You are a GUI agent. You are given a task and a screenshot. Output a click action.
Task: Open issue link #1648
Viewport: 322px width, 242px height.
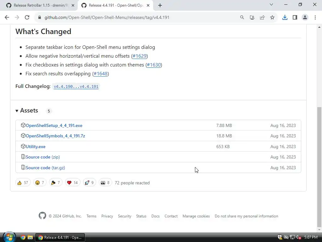[101, 74]
